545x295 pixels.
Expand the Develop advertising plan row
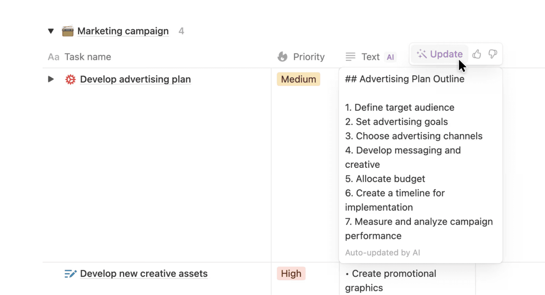coord(51,79)
